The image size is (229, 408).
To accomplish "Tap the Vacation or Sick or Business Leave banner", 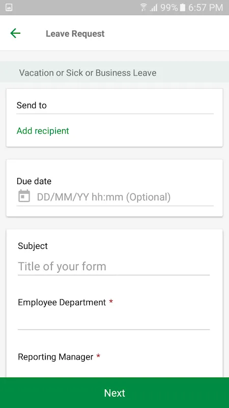I will (x=114, y=72).
